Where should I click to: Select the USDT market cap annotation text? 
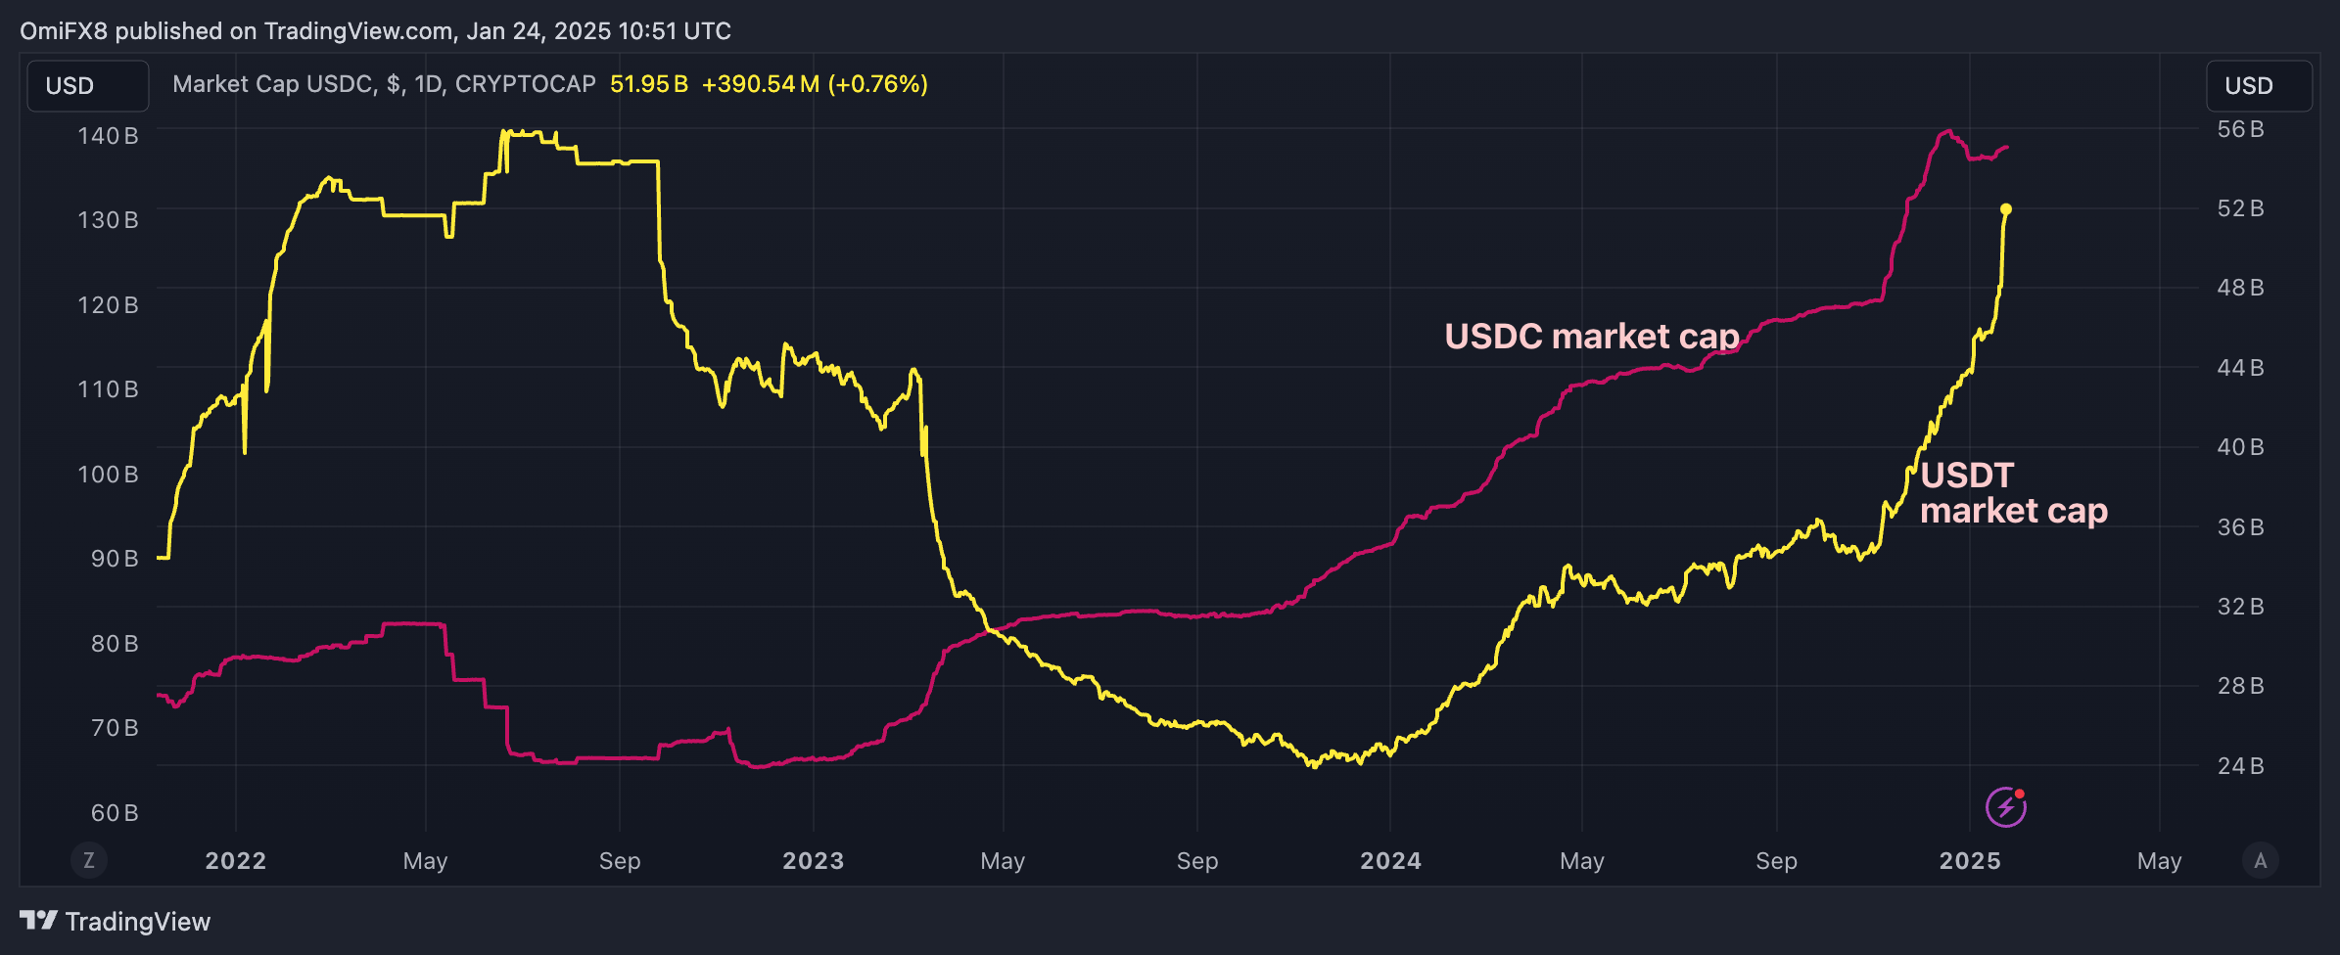[x=2012, y=492]
